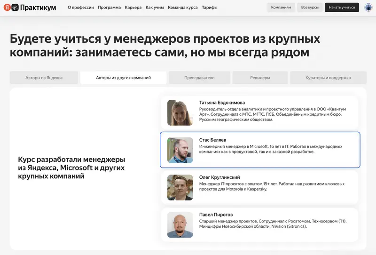Click the heading "Курс разработали менеджеры"
The height and width of the screenshot is (255, 376).
coord(71,167)
